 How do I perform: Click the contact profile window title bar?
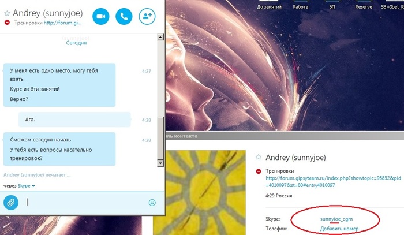click(285, 136)
